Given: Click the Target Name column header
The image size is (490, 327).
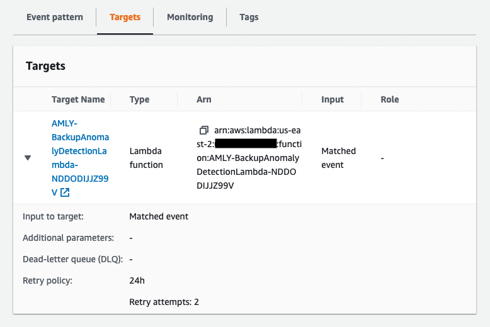Looking at the screenshot, I should [x=78, y=99].
